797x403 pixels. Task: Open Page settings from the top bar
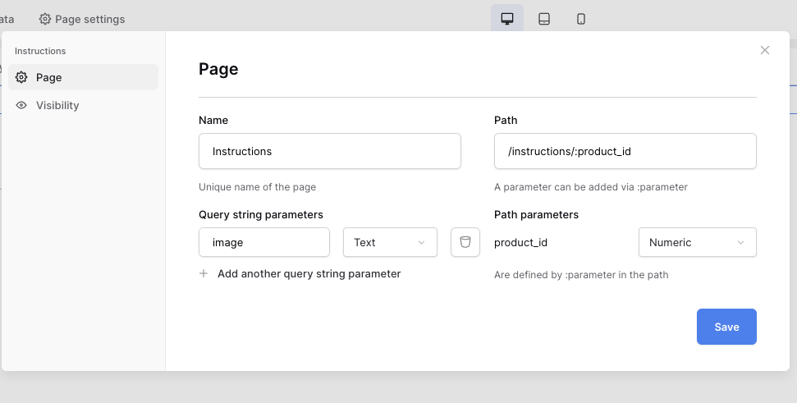(89, 19)
